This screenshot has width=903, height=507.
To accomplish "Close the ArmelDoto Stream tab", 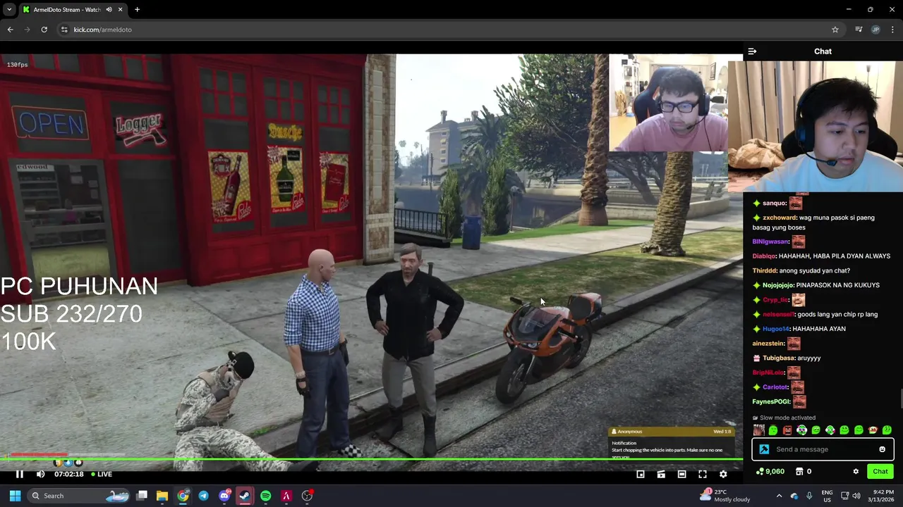I will [x=120, y=10].
